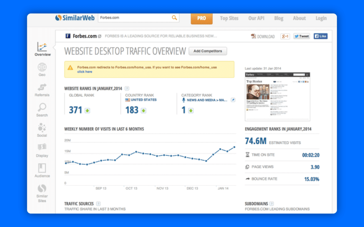
Task: Click the 'click here' redirect link
Action: pos(85,72)
